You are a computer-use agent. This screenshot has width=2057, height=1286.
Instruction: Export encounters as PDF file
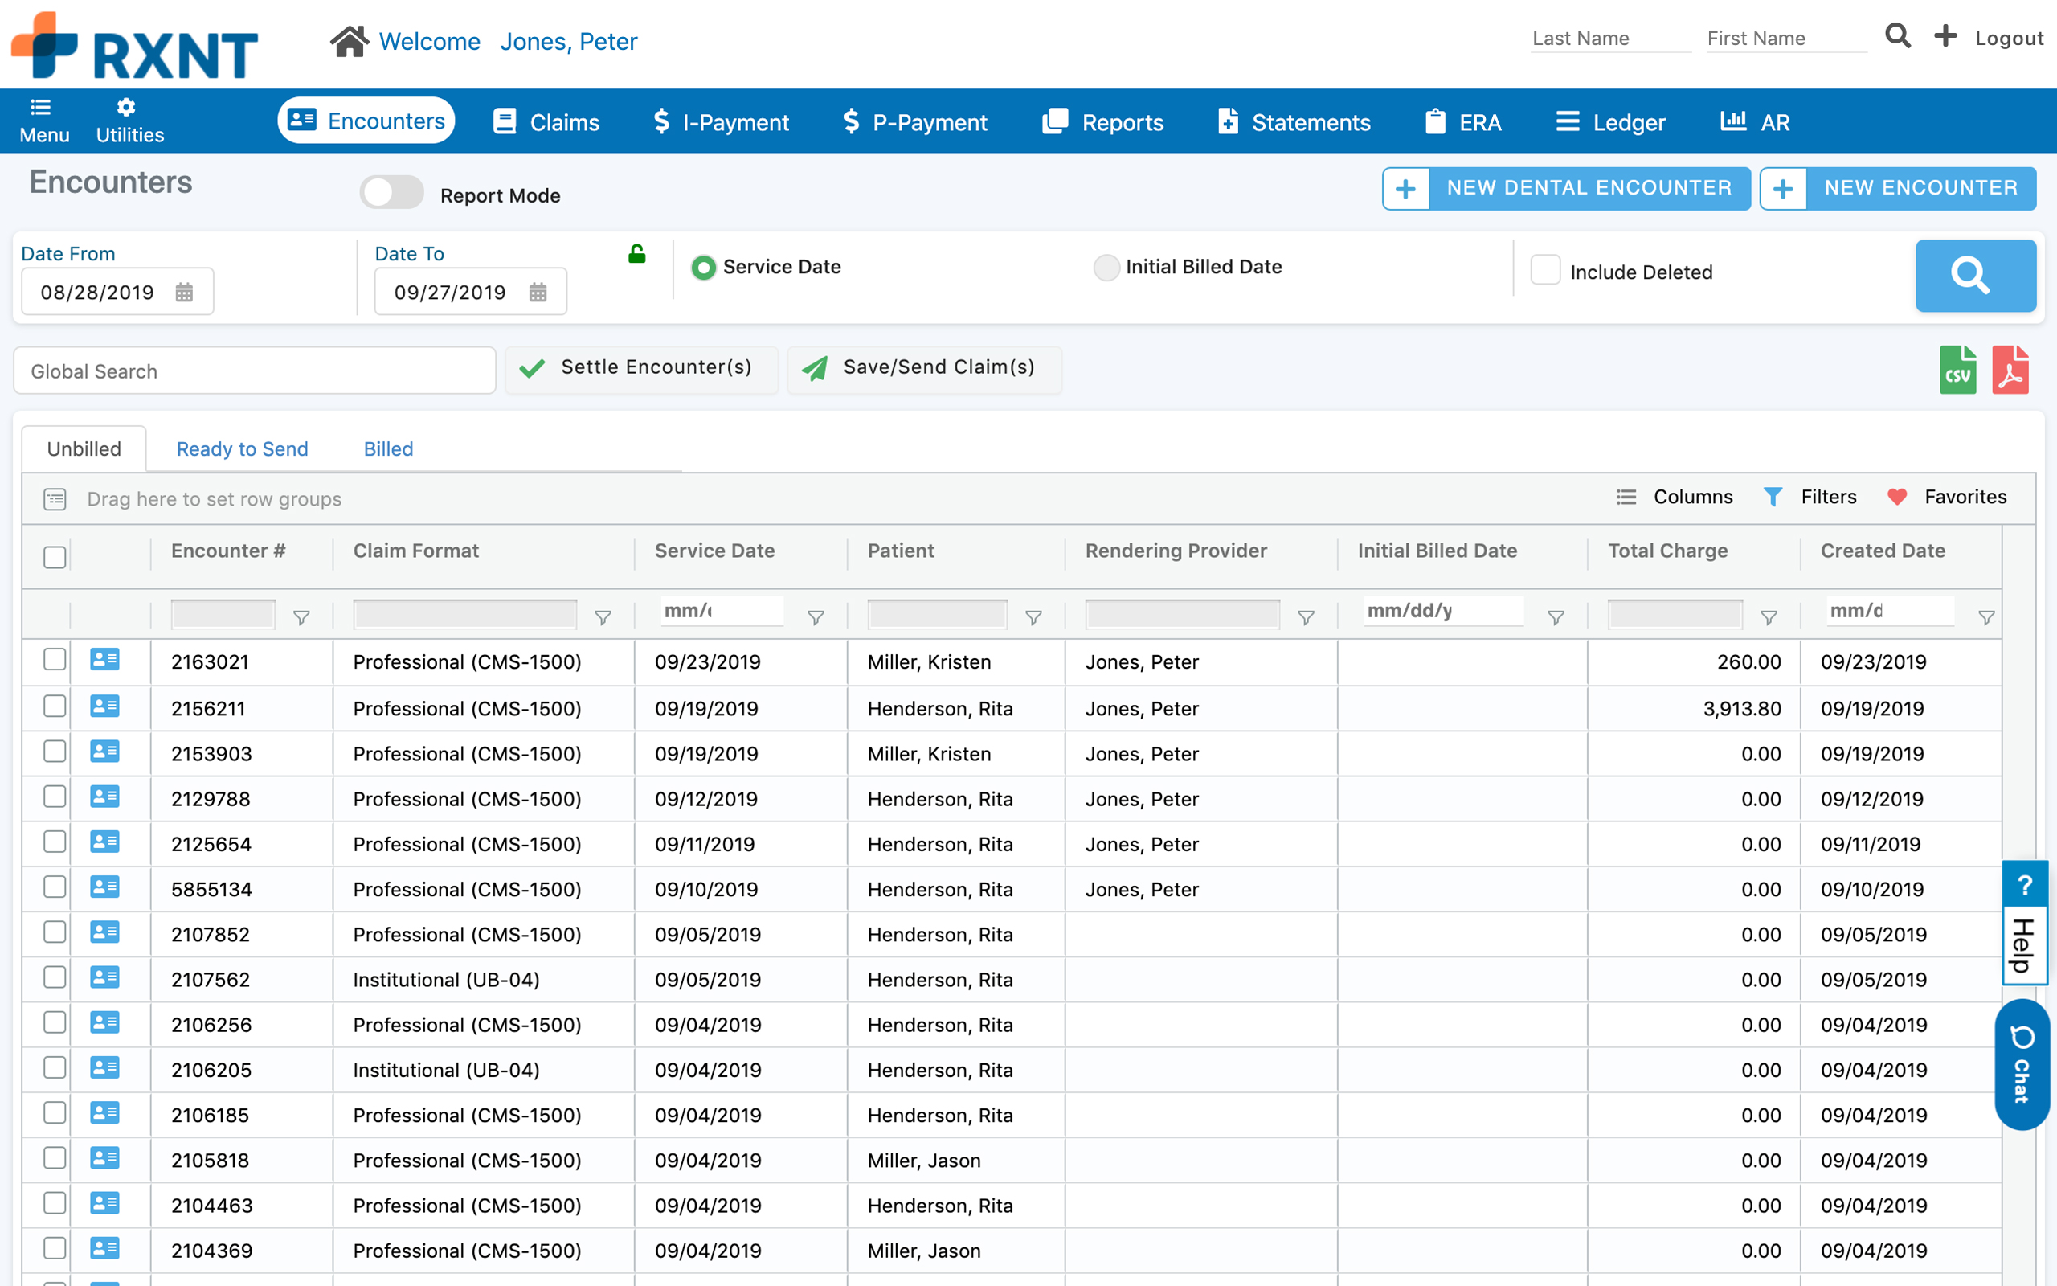(x=2010, y=370)
